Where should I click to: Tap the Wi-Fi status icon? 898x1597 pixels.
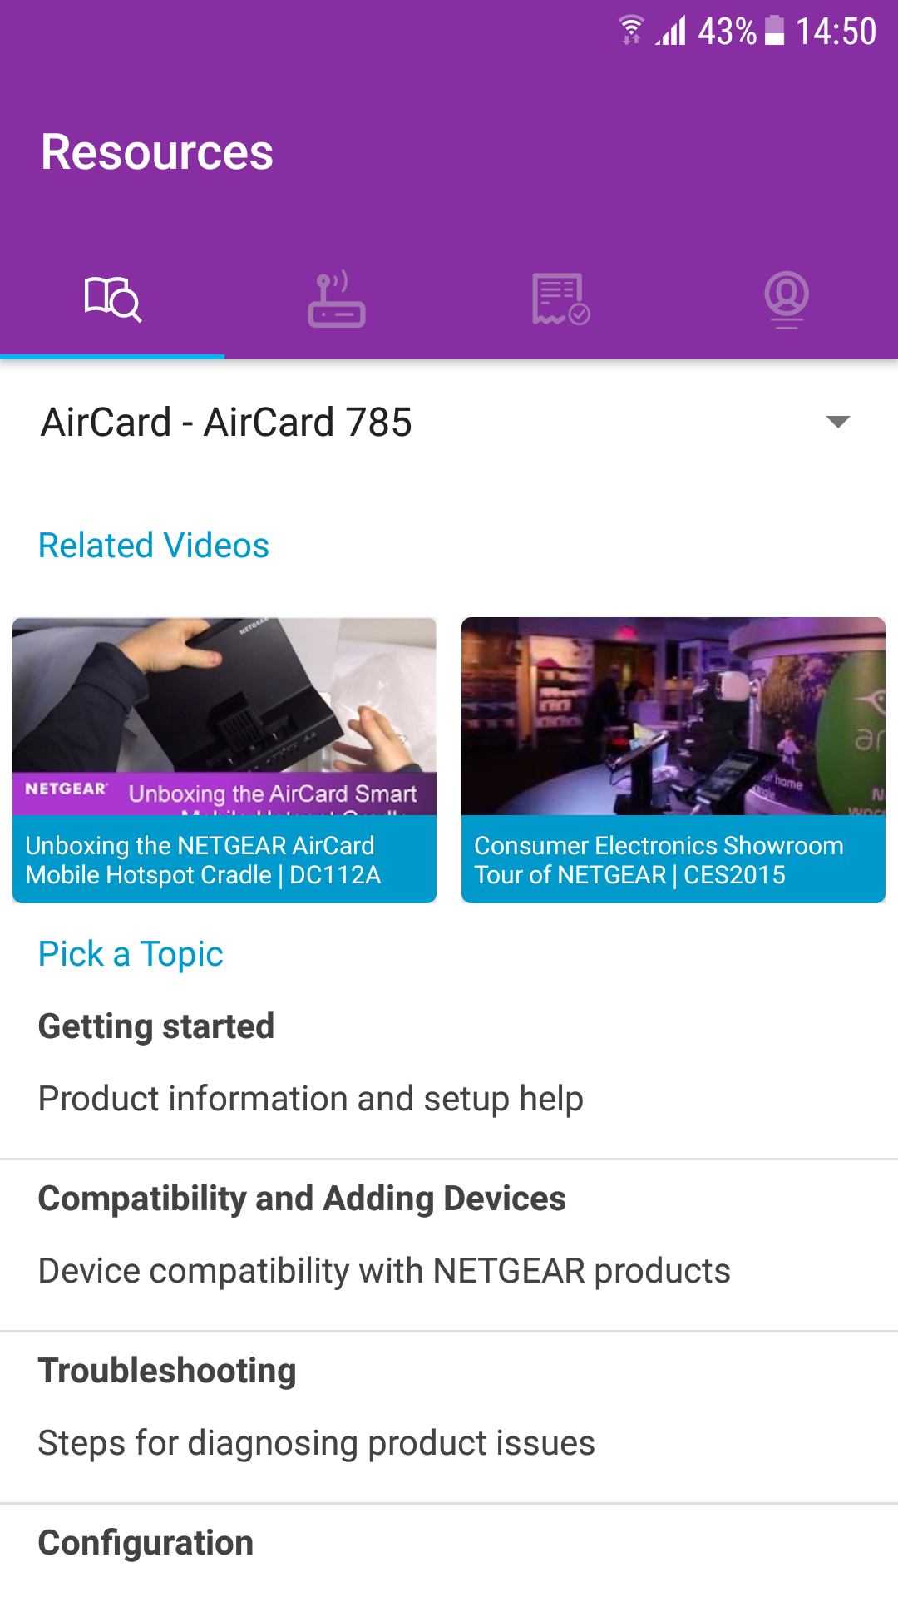(x=631, y=31)
